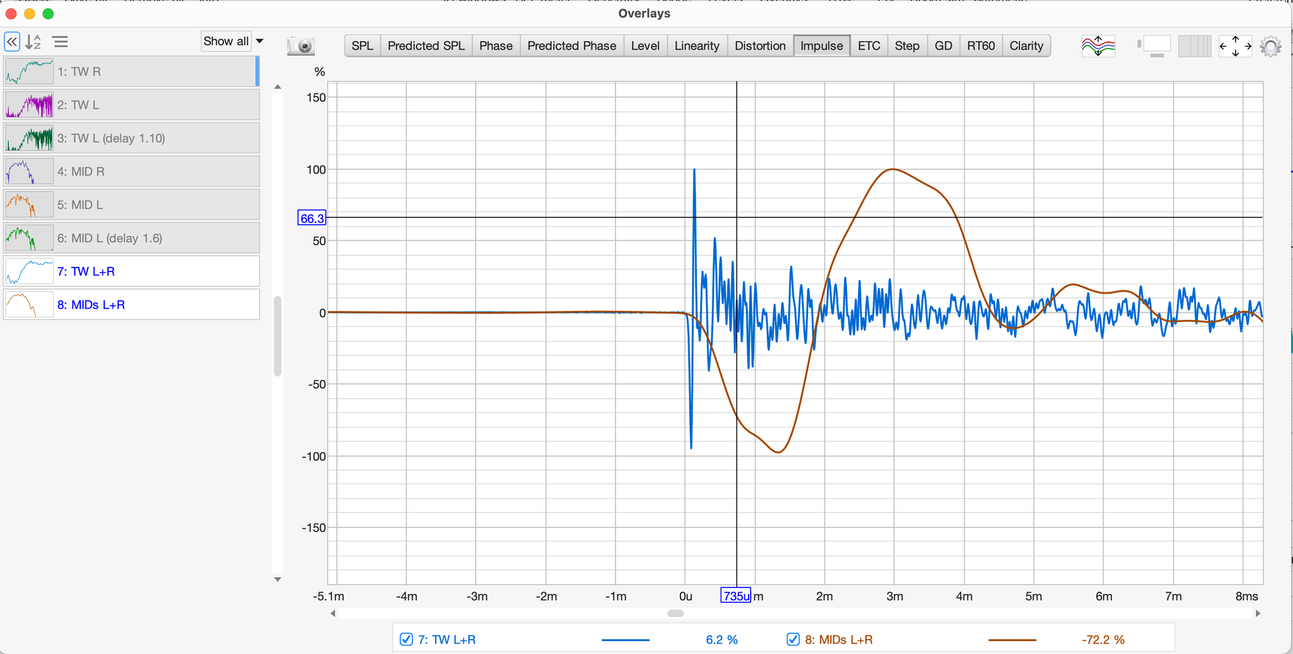Collapse the measurement list with double chevron
Screen dimensions: 1293x654
[12, 43]
